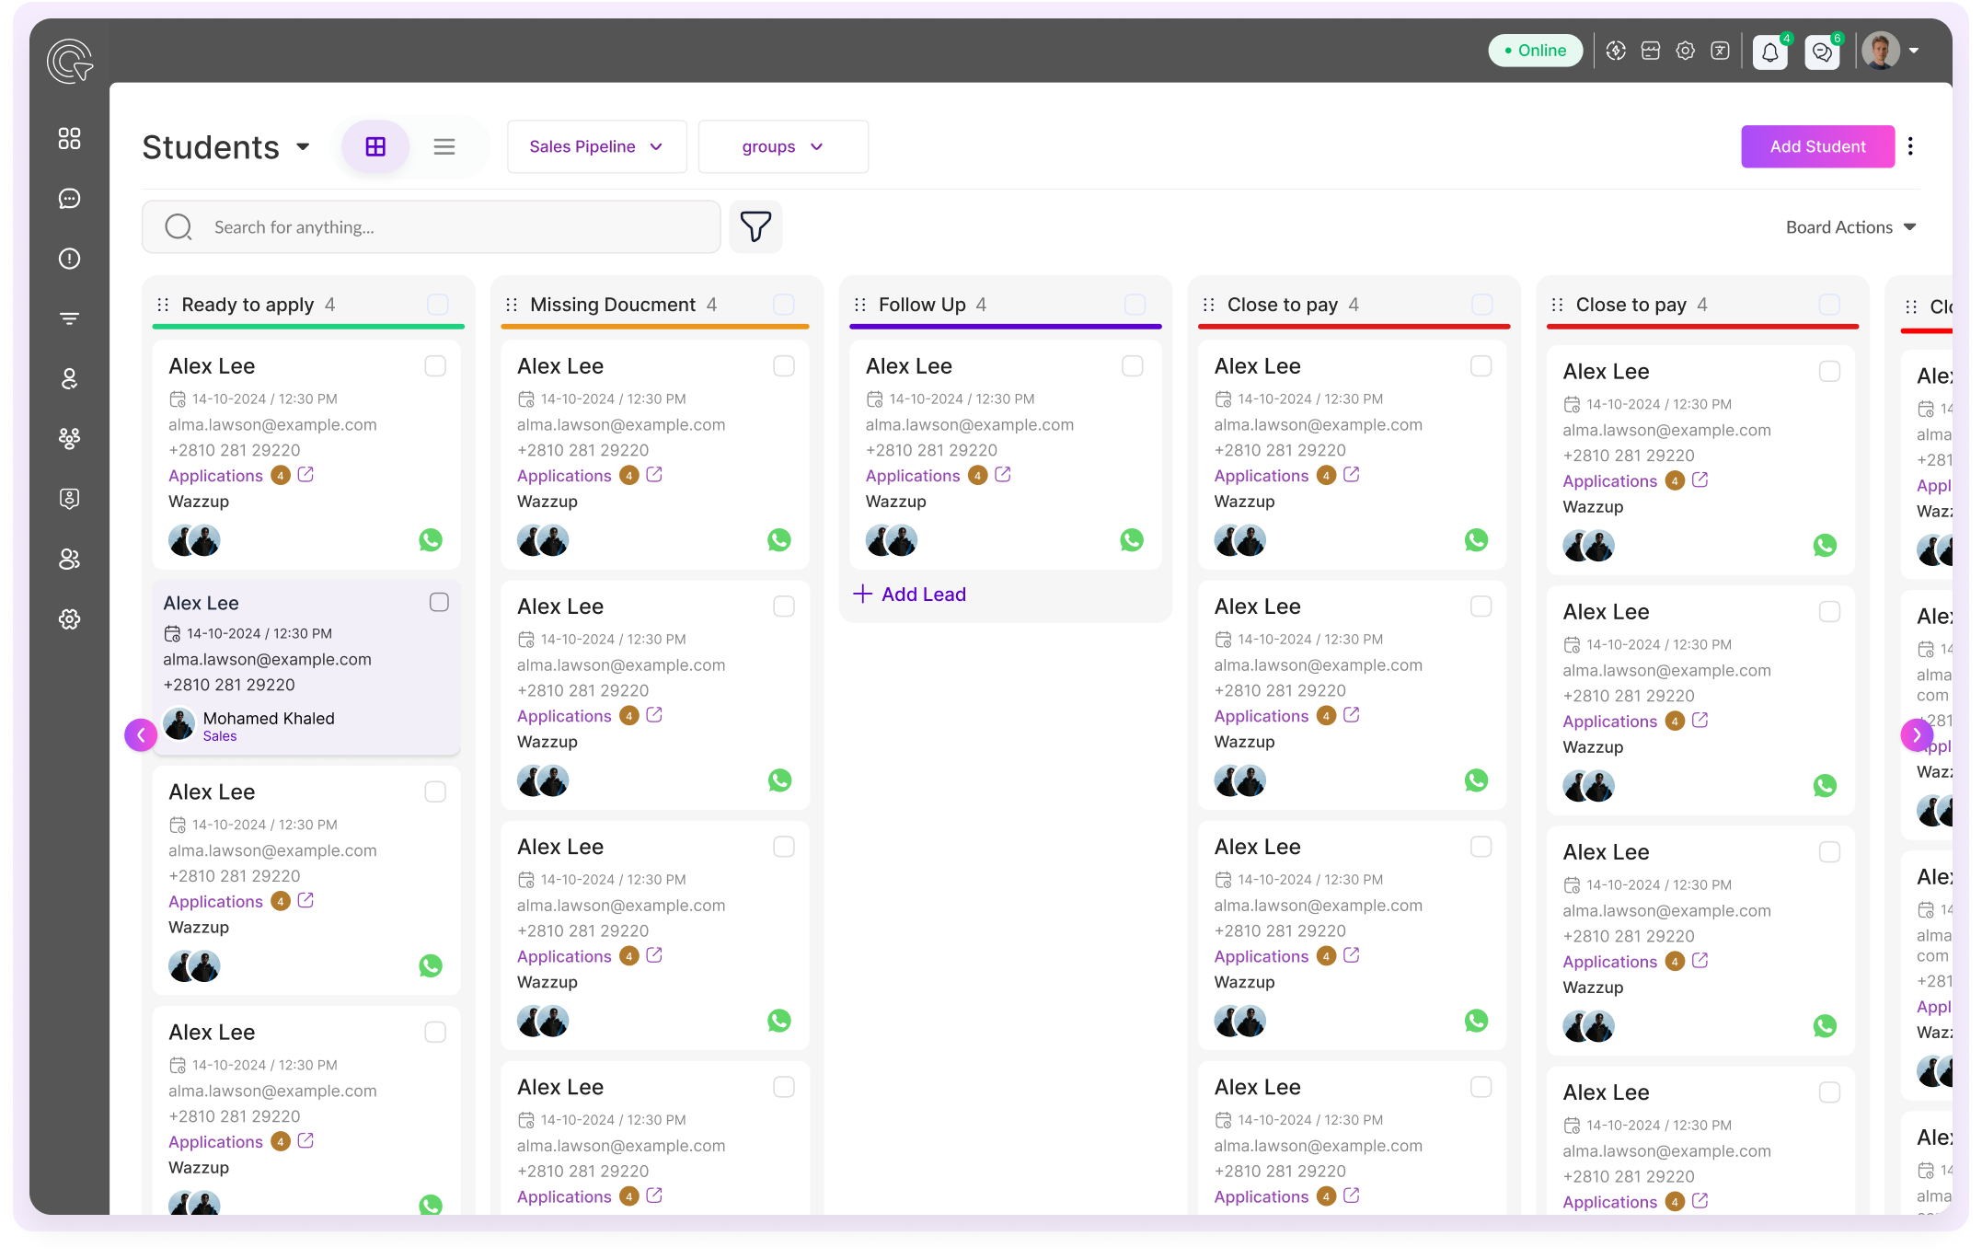Toggle the Online status pill
Viewport: 1982px width, 1259px height.
(1535, 51)
